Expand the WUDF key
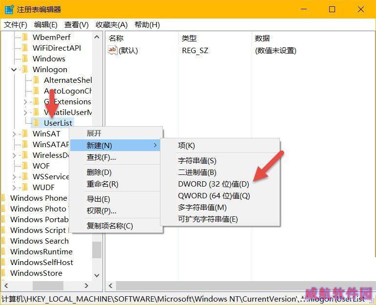Image resolution: width=376 pixels, height=305 pixels. click(14, 188)
